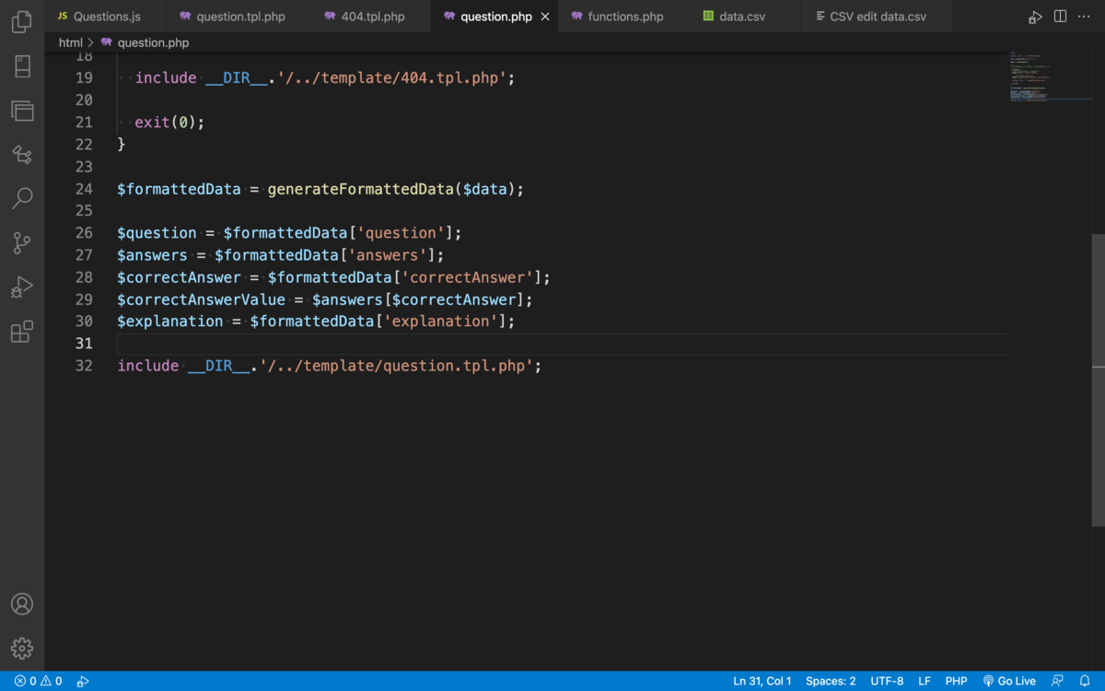Click $data argument on line 24
1105x691 pixels.
point(485,189)
